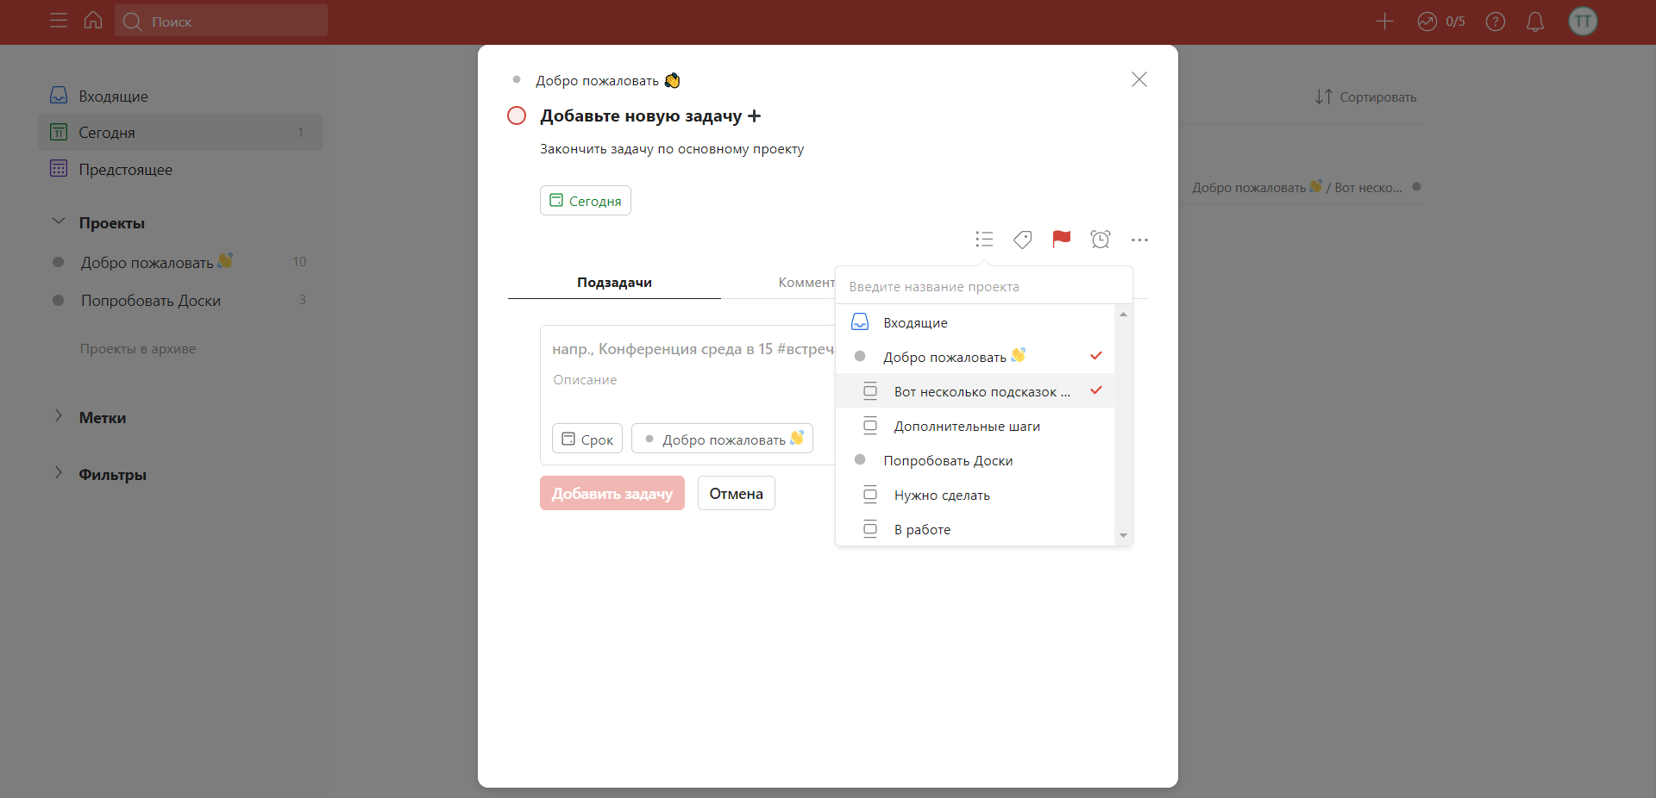Open the TT account avatar menu
Viewport: 1656px width, 798px height.
tap(1583, 22)
